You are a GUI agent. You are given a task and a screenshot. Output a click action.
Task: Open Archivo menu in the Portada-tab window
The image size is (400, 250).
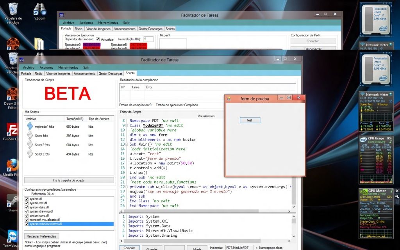coord(69,23)
